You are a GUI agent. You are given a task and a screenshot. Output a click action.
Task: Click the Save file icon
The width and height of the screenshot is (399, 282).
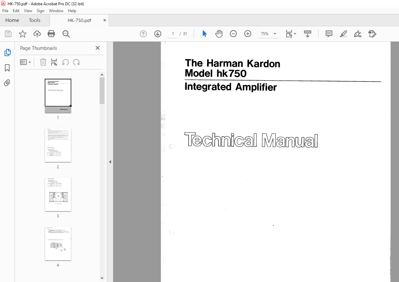8,34
